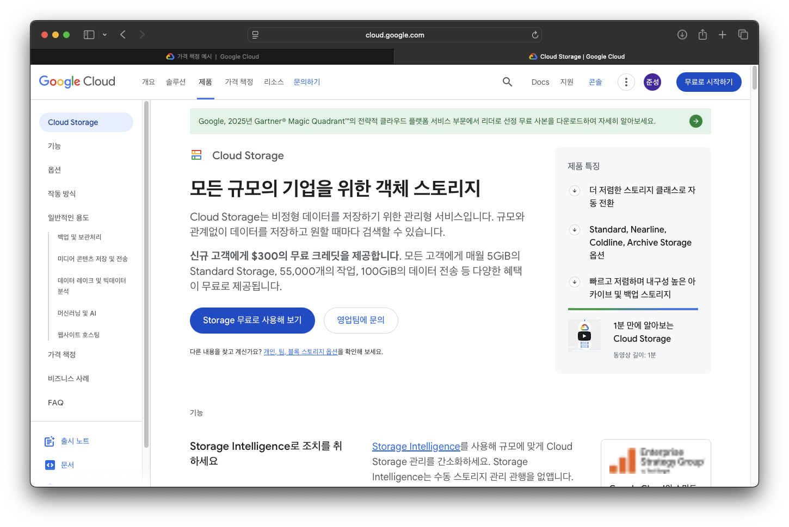Click the 문의하기 link in header
The height and width of the screenshot is (527, 789).
coord(307,82)
